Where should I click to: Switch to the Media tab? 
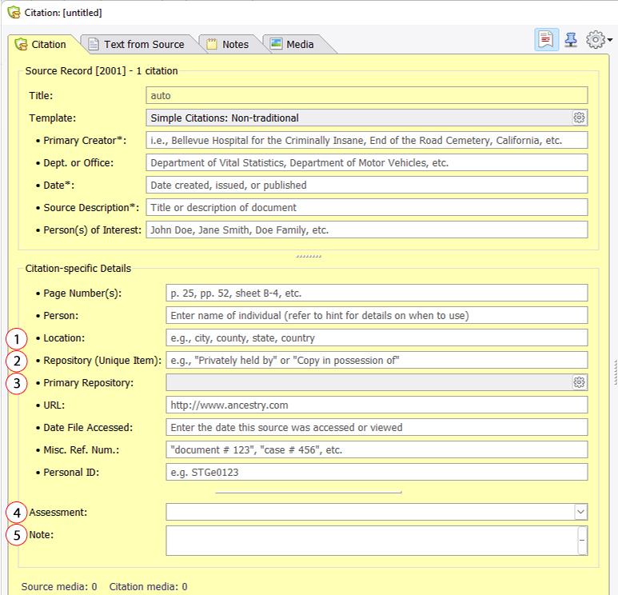tap(293, 44)
